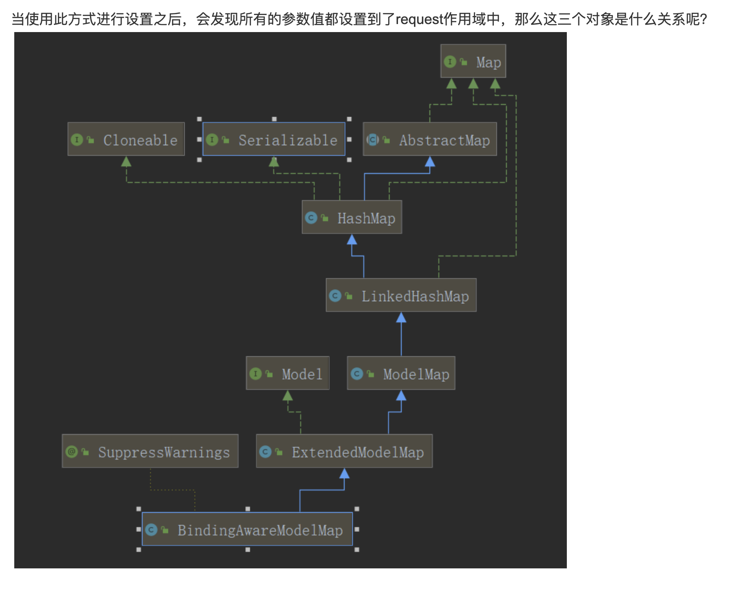Viewport: 754px width, 596px height.
Task: Click the interface icon on the Map node
Action: [450, 61]
